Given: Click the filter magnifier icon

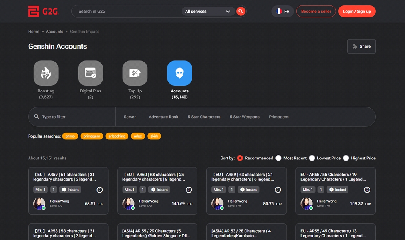Looking at the screenshot, I should click(37, 117).
